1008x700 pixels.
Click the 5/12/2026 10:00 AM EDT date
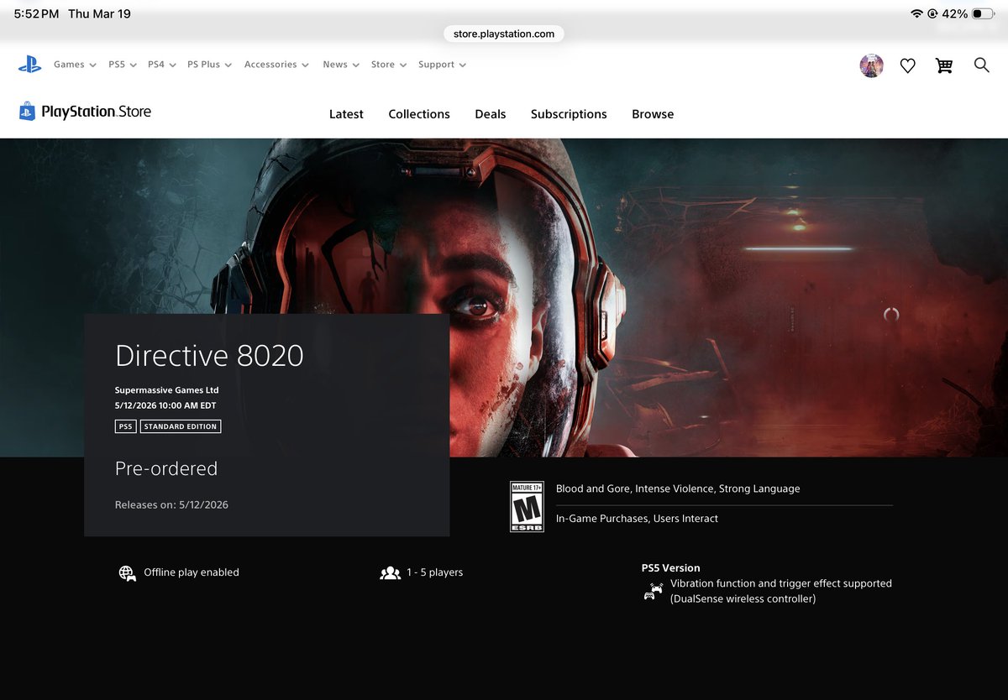click(165, 405)
